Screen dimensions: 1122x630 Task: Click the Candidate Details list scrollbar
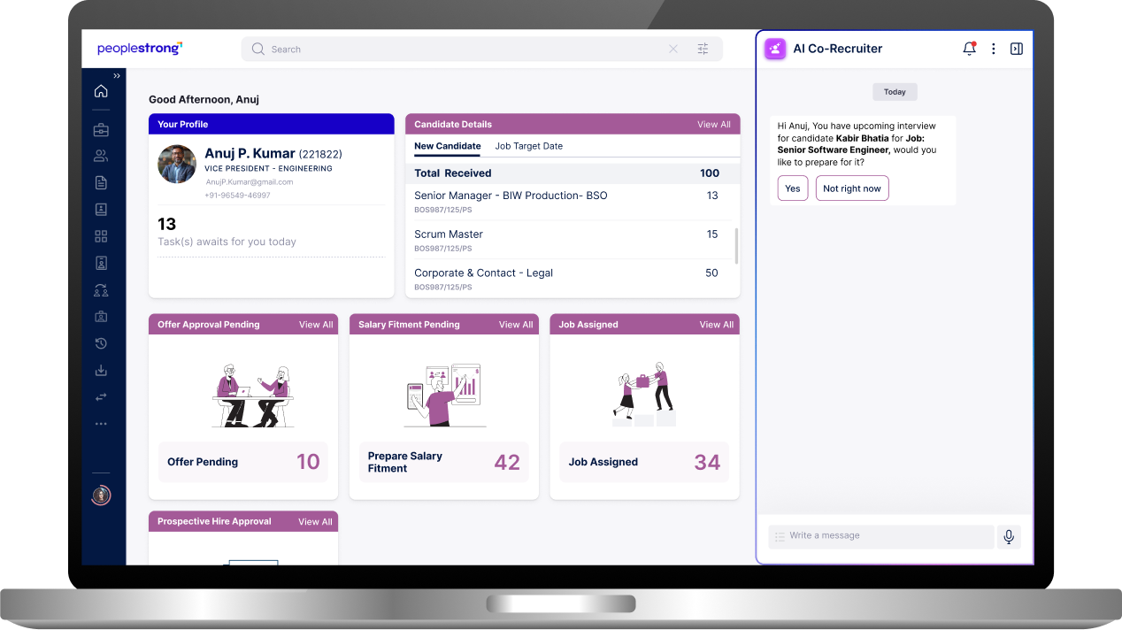click(736, 245)
